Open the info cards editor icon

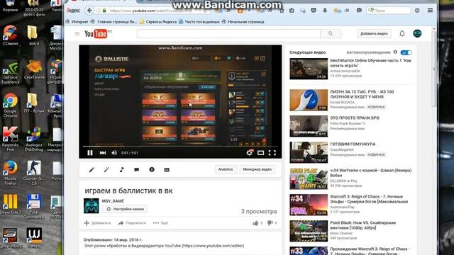pos(152,170)
